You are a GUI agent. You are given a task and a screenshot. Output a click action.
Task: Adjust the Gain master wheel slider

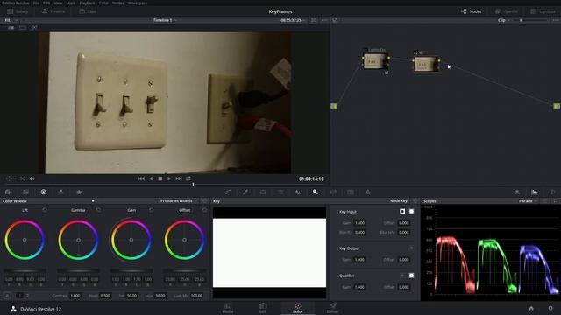coord(131,270)
